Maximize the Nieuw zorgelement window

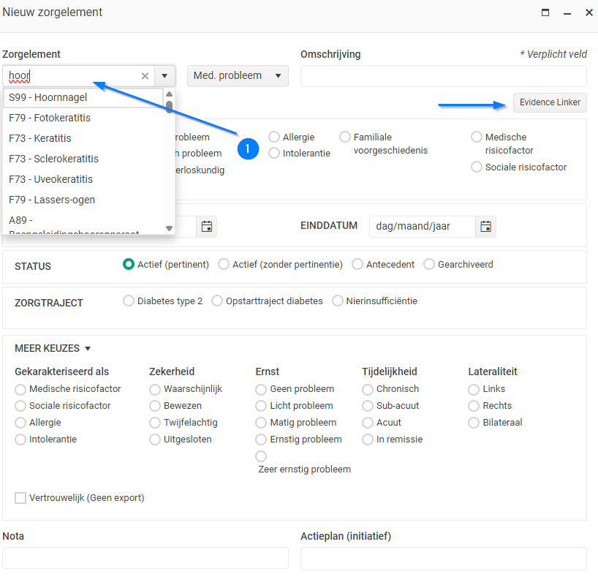(x=545, y=12)
